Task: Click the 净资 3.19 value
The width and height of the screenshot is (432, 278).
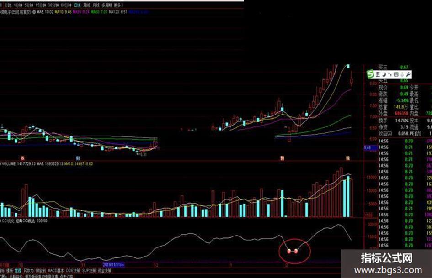Action: click(x=405, y=127)
